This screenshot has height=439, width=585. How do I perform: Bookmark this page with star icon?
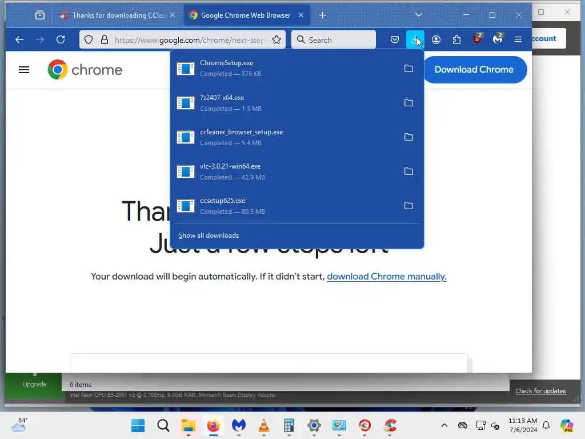click(x=277, y=39)
